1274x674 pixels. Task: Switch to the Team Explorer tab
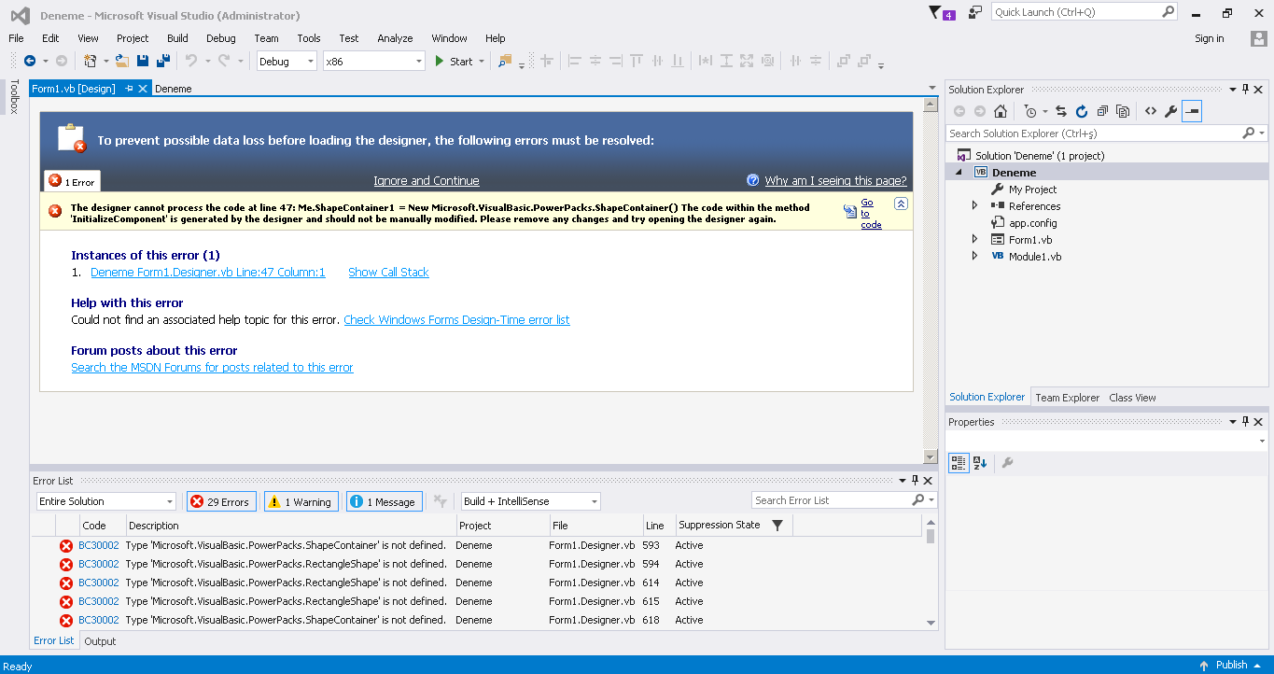[x=1068, y=398]
